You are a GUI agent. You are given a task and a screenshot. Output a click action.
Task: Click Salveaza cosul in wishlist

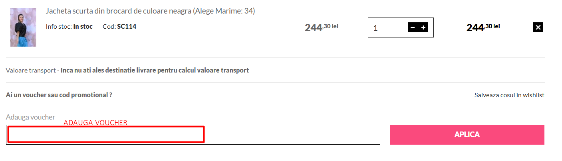(x=509, y=95)
